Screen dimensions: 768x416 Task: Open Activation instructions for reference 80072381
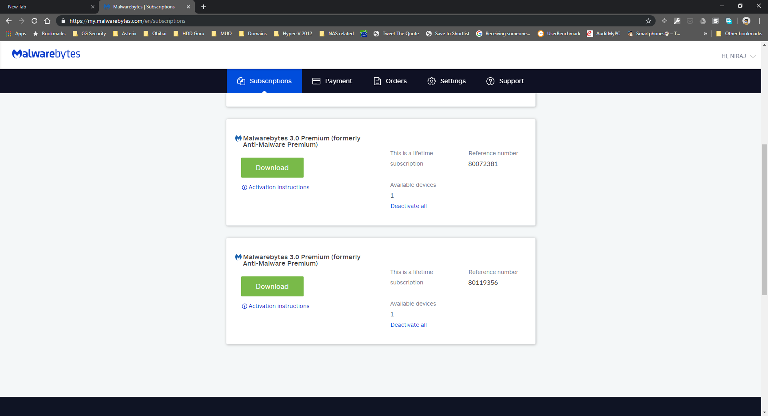[276, 187]
